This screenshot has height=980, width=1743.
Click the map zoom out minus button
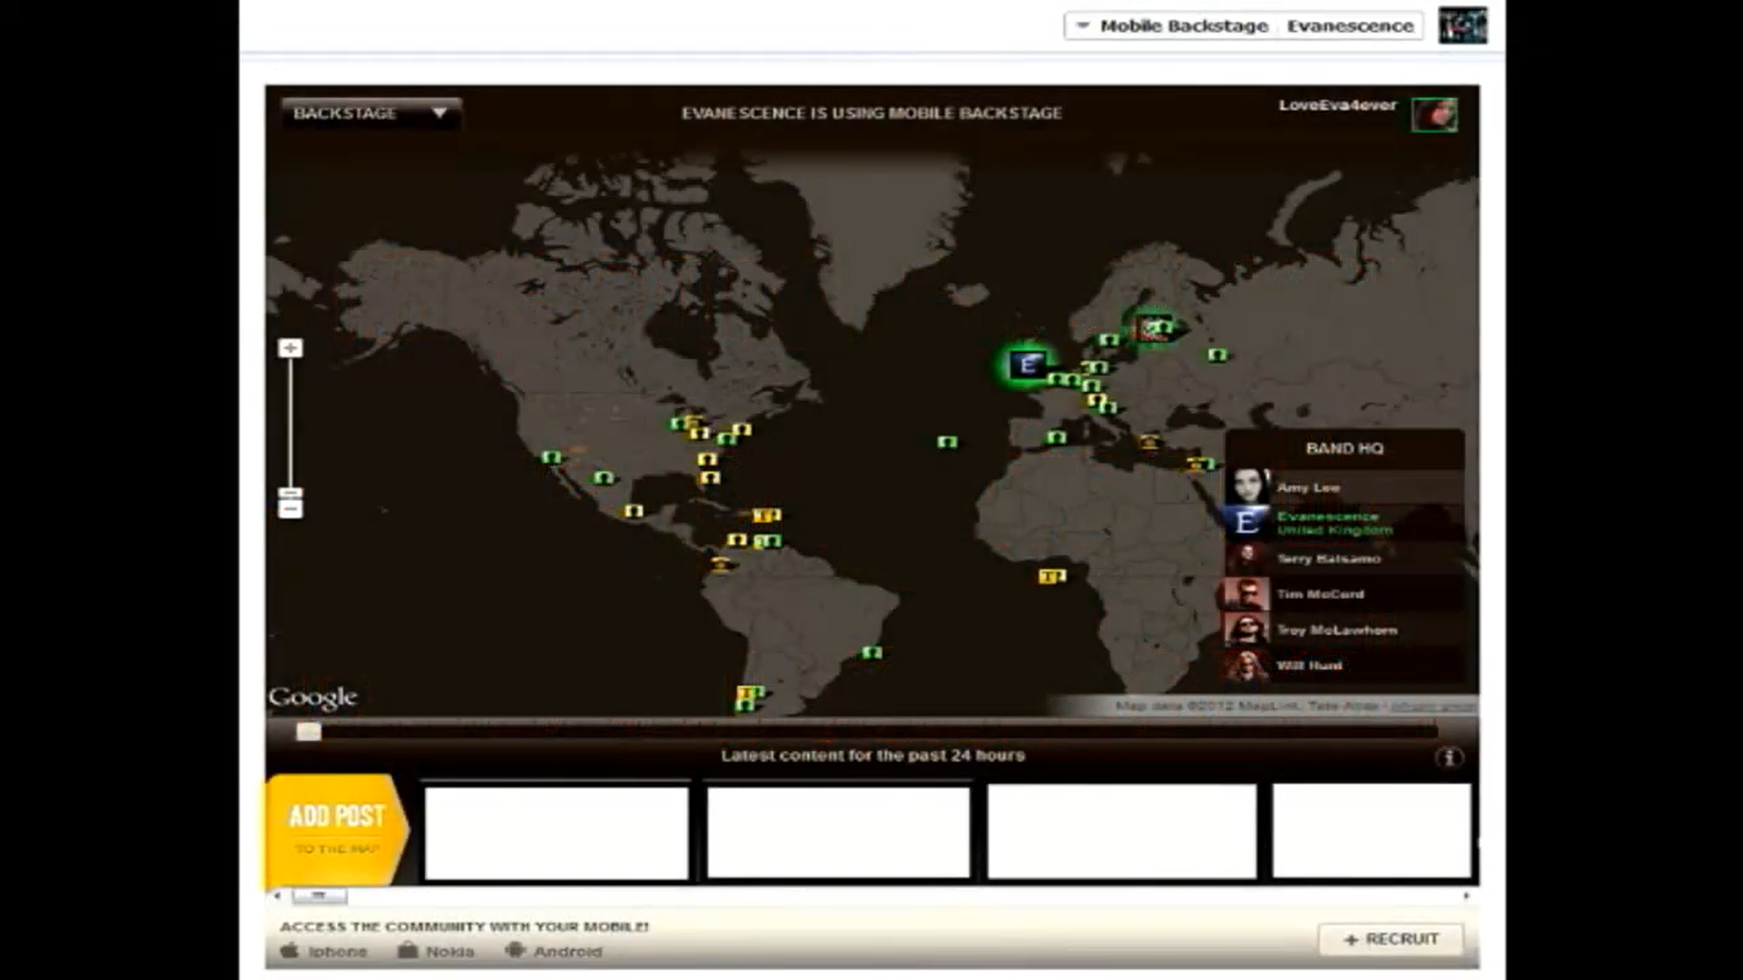pyautogui.click(x=290, y=509)
